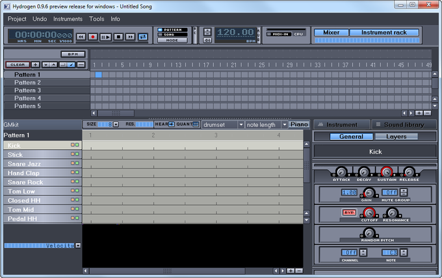The height and width of the screenshot is (278, 442).
Task: Switch to the Sound library tab
Action: pyautogui.click(x=404, y=124)
